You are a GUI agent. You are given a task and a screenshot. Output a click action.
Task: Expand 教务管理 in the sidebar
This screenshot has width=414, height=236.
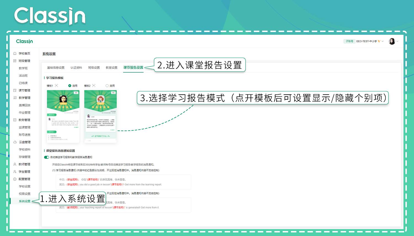coord(24,120)
